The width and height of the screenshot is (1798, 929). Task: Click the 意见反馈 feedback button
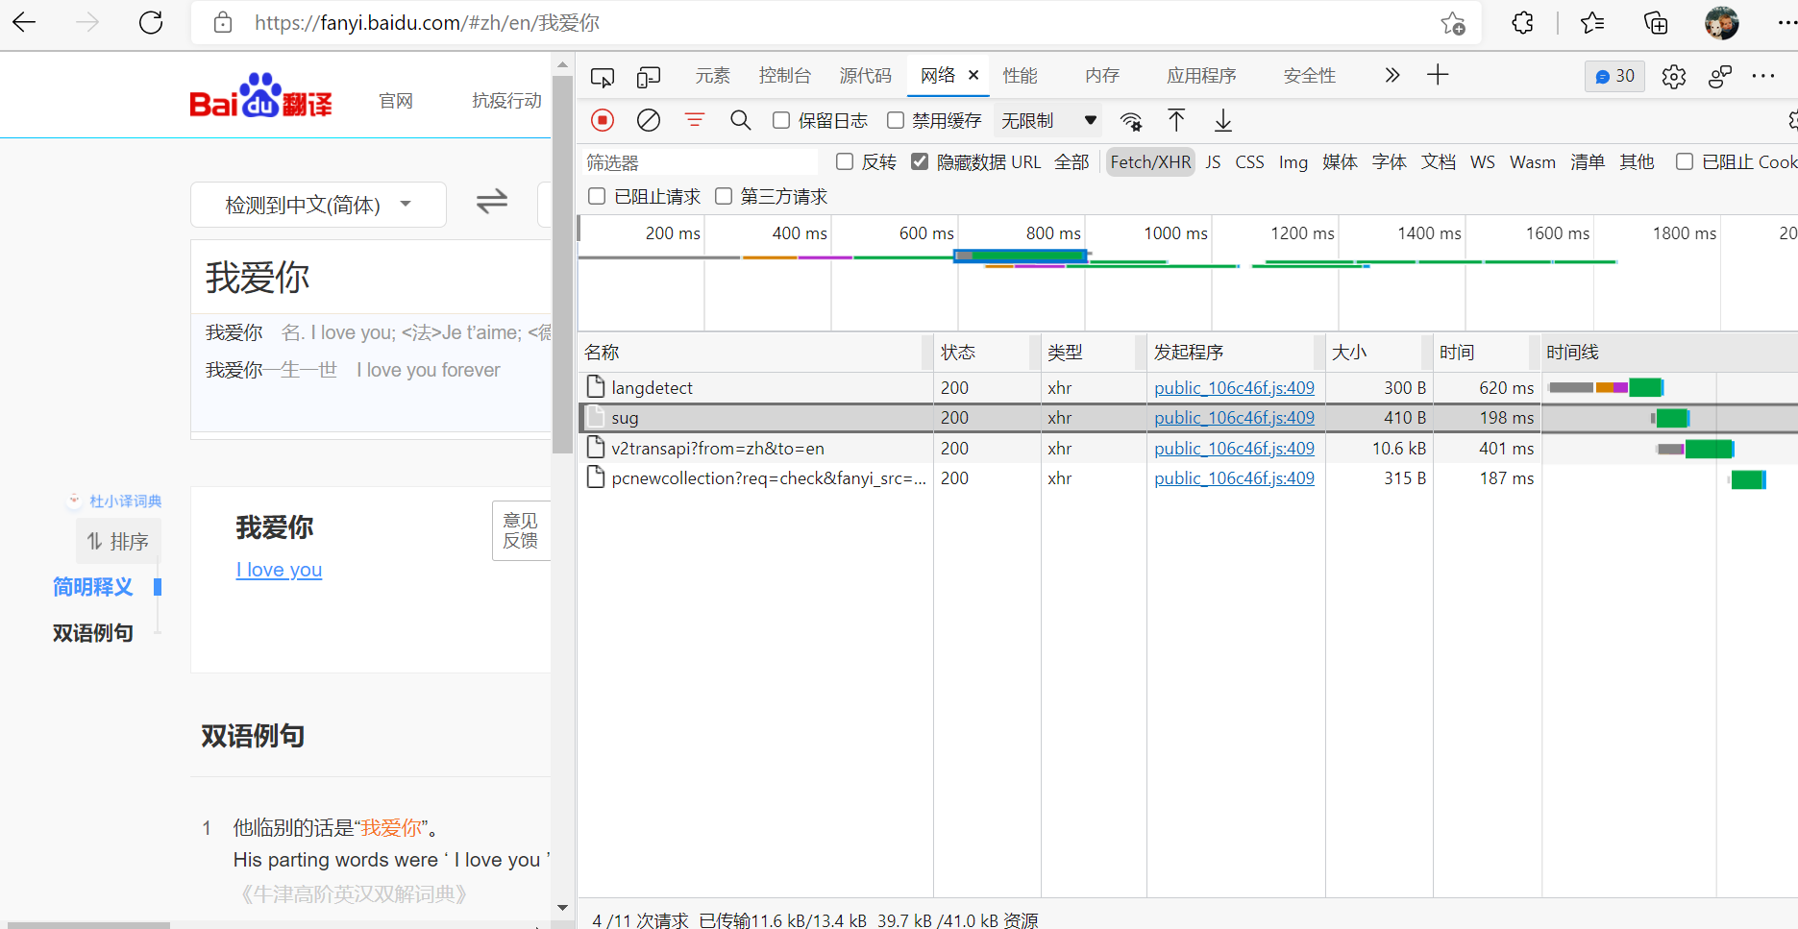521,531
